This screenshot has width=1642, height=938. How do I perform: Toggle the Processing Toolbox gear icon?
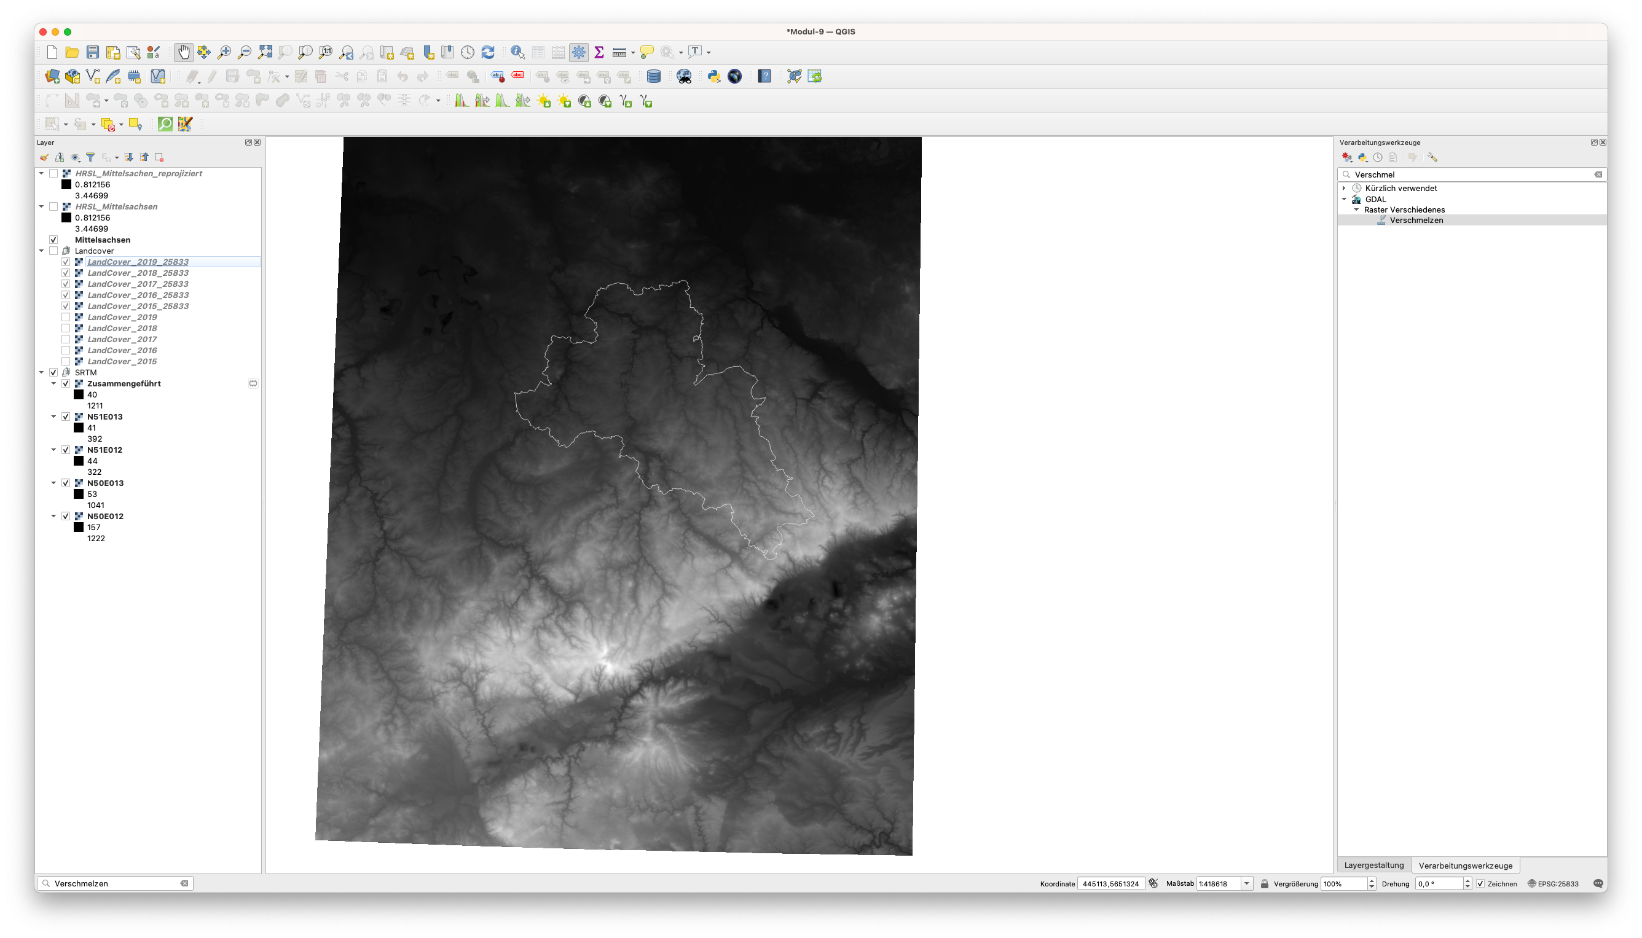click(579, 52)
